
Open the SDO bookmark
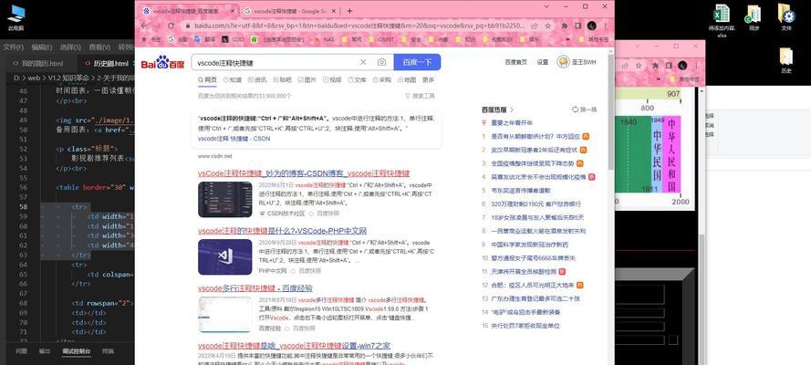click(x=233, y=38)
